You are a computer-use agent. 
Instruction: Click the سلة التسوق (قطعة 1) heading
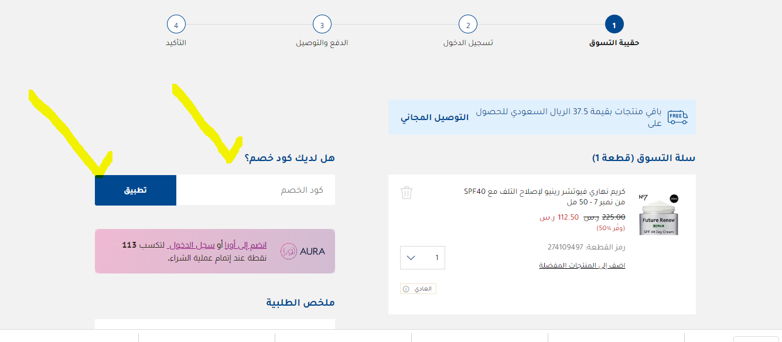(644, 158)
